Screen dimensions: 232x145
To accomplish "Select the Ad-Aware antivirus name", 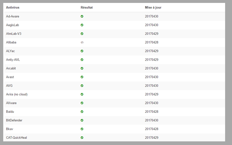I will [13, 16].
